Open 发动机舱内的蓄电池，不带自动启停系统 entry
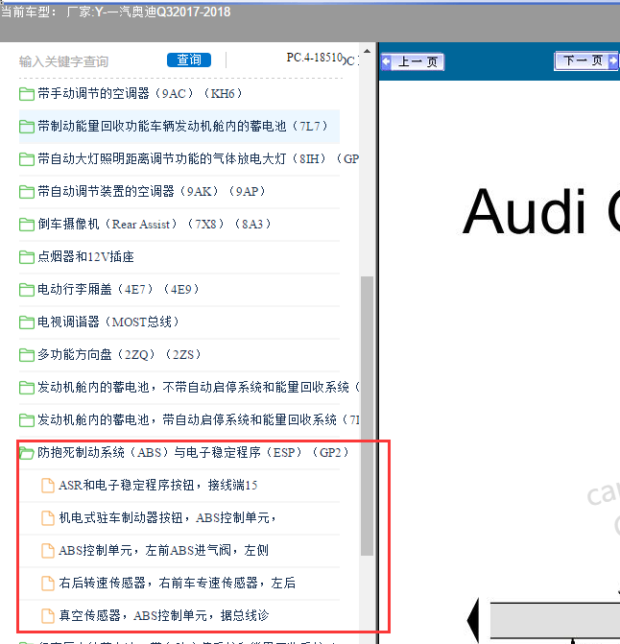 pos(199,387)
